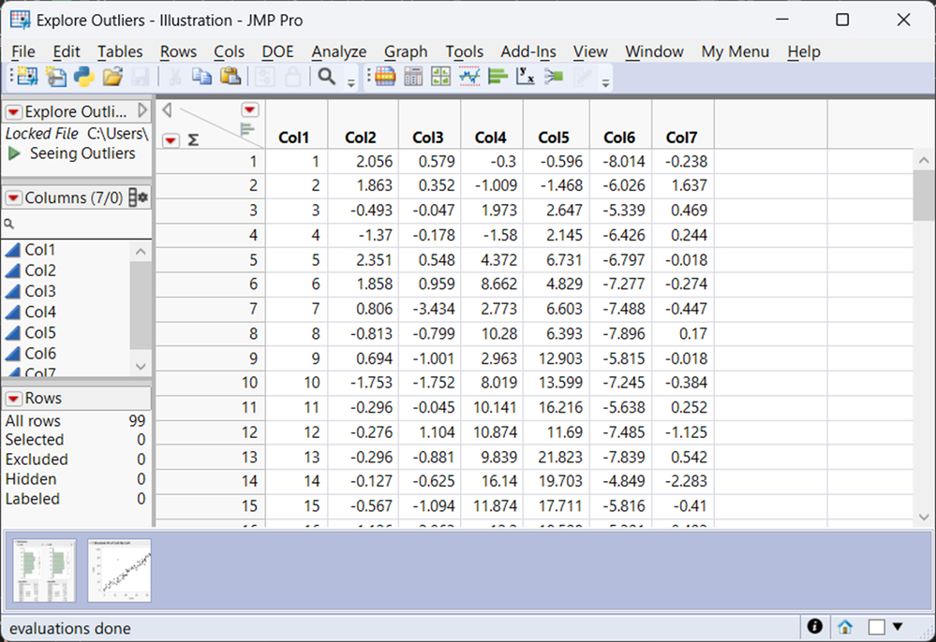936x642 pixels.
Task: Select Col3 in the Columns list
Action: point(40,291)
